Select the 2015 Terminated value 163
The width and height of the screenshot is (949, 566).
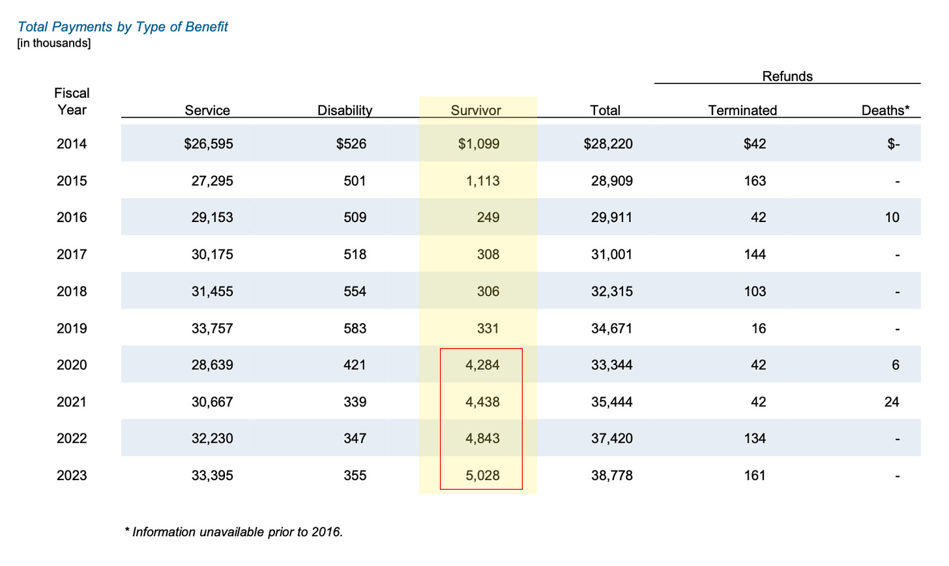point(755,181)
